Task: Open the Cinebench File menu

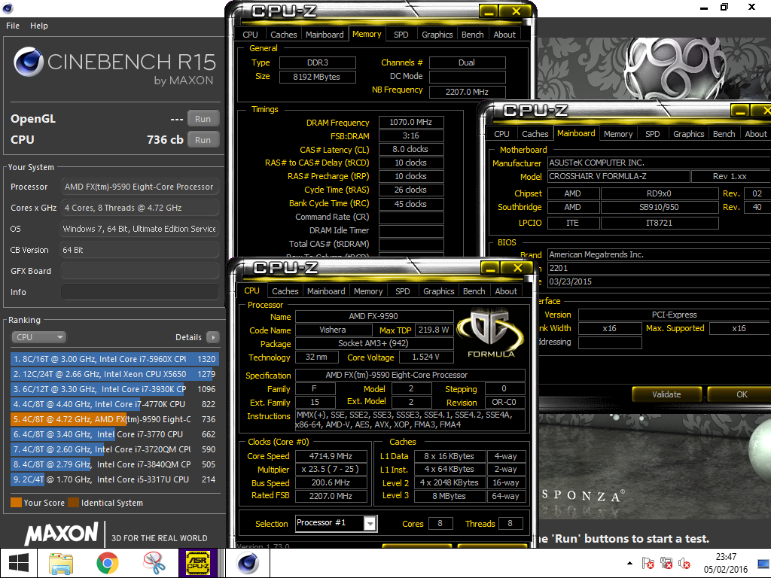Action: pyautogui.click(x=13, y=26)
